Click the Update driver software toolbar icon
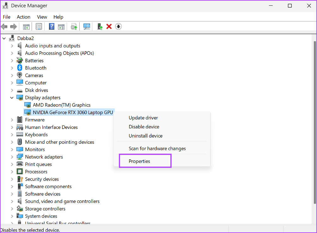317x233 pixels. tap(74, 26)
